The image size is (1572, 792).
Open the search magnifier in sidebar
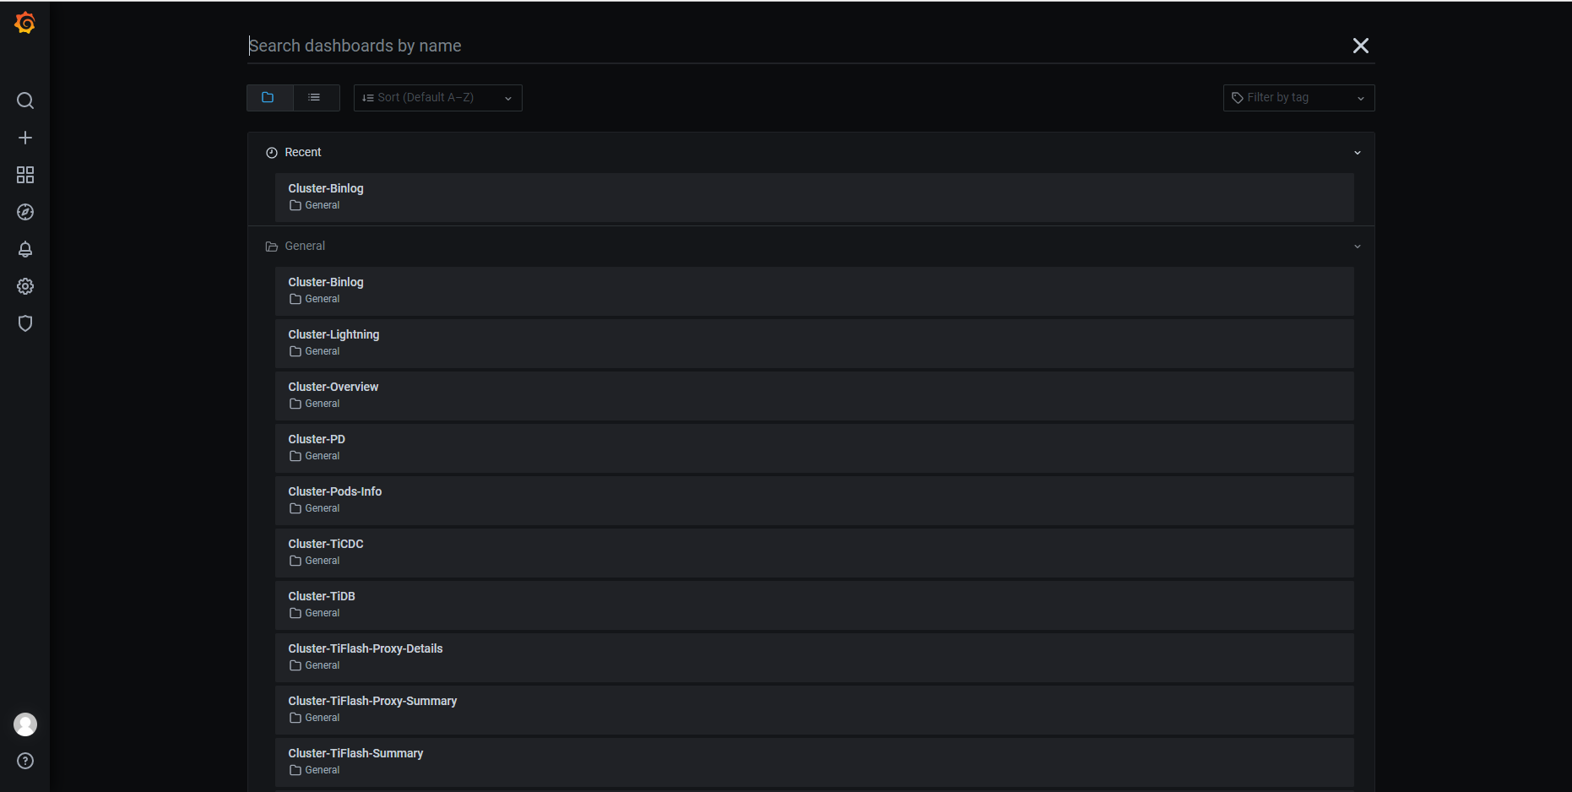pyautogui.click(x=25, y=101)
